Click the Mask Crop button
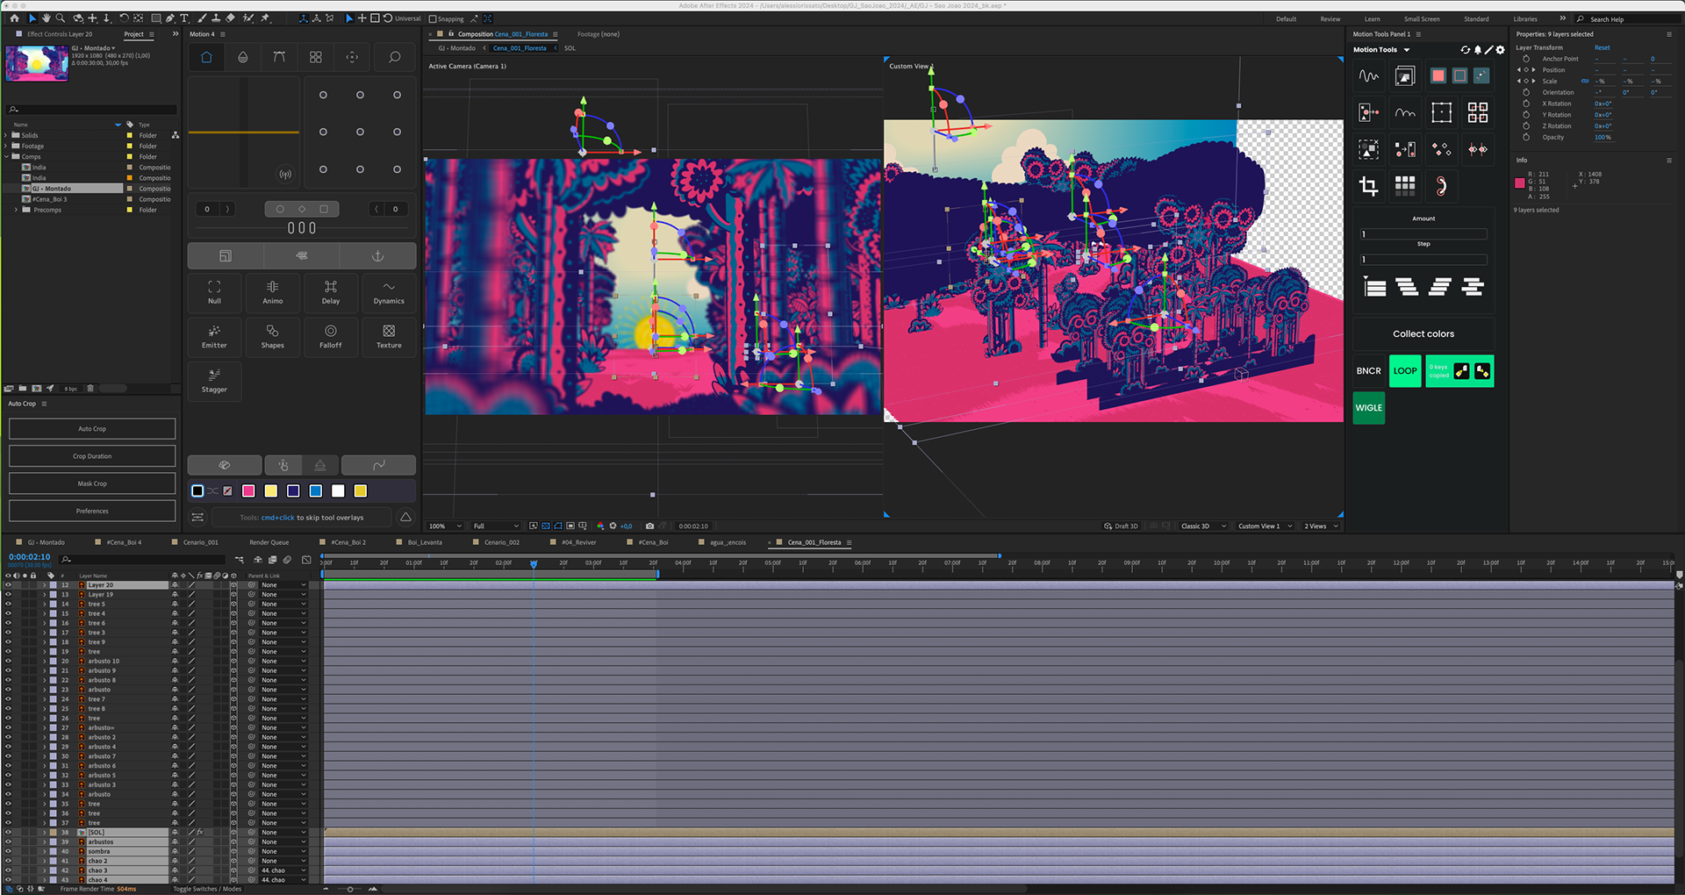This screenshot has height=895, width=1685. click(92, 483)
